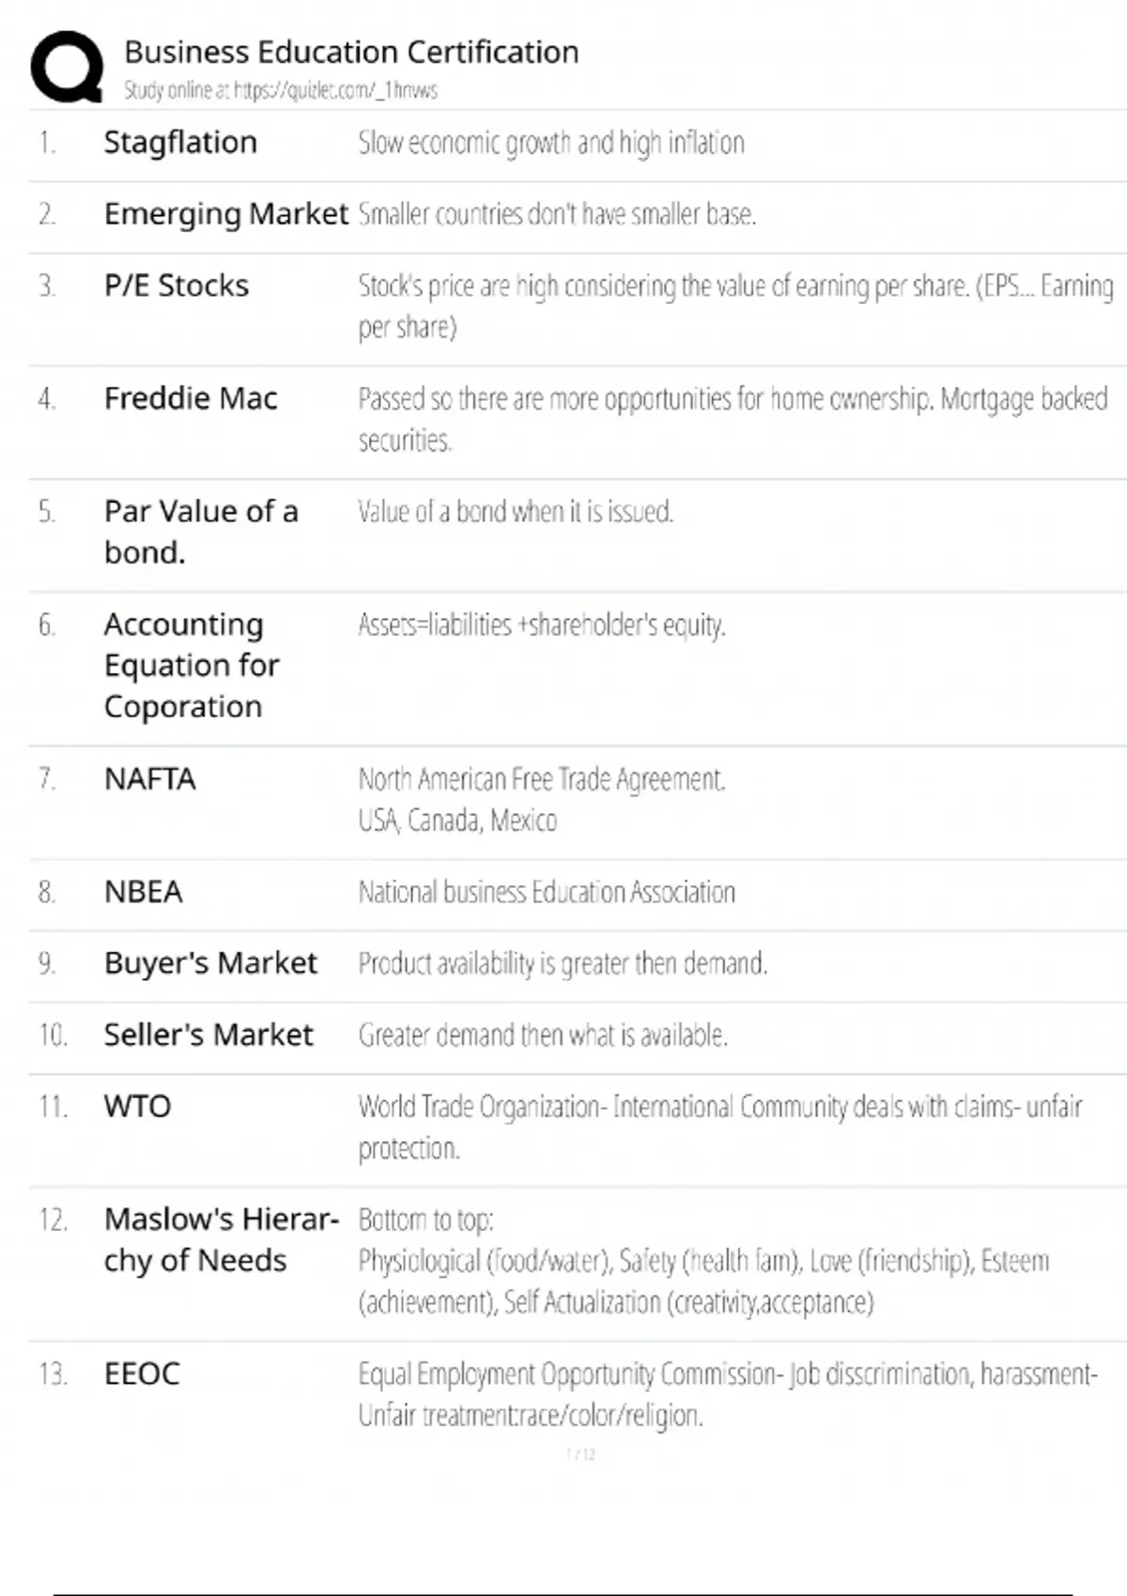Click the Par Value of a bond term
Screen dimensions: 1127x1596
pyautogui.click(x=201, y=531)
